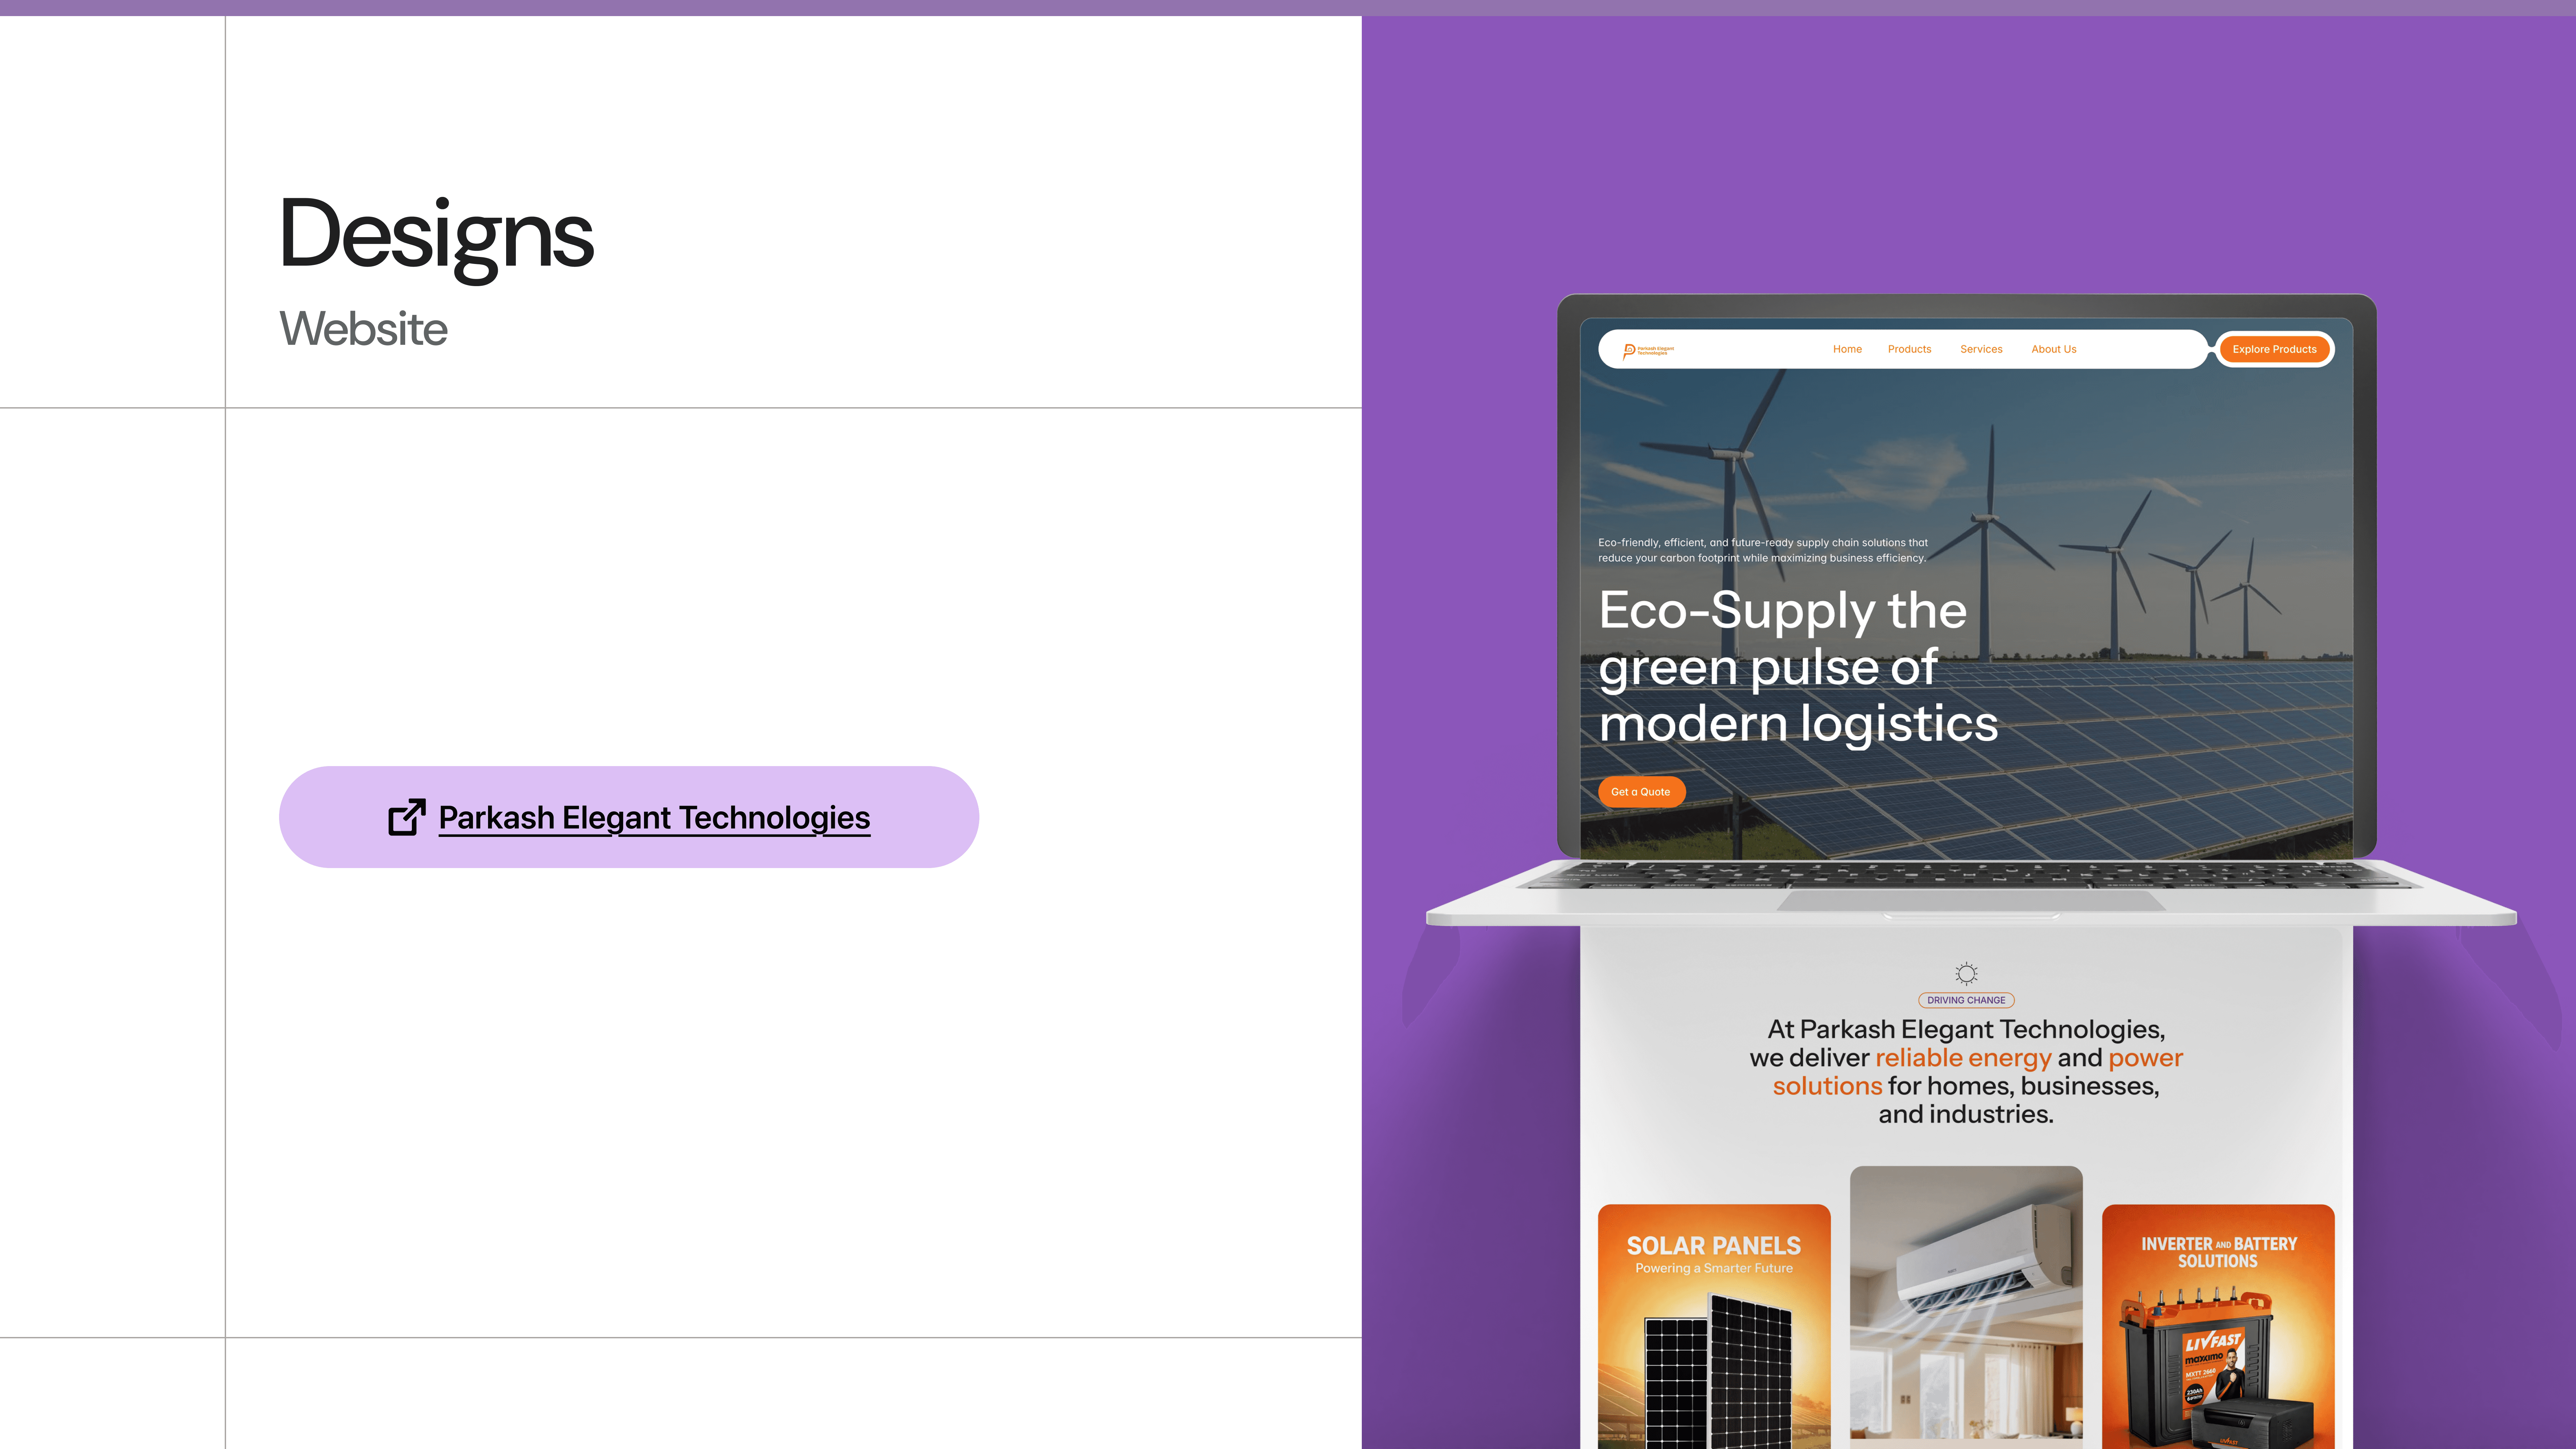
Task: Select Services in the mockup navbar
Action: [x=1981, y=349]
